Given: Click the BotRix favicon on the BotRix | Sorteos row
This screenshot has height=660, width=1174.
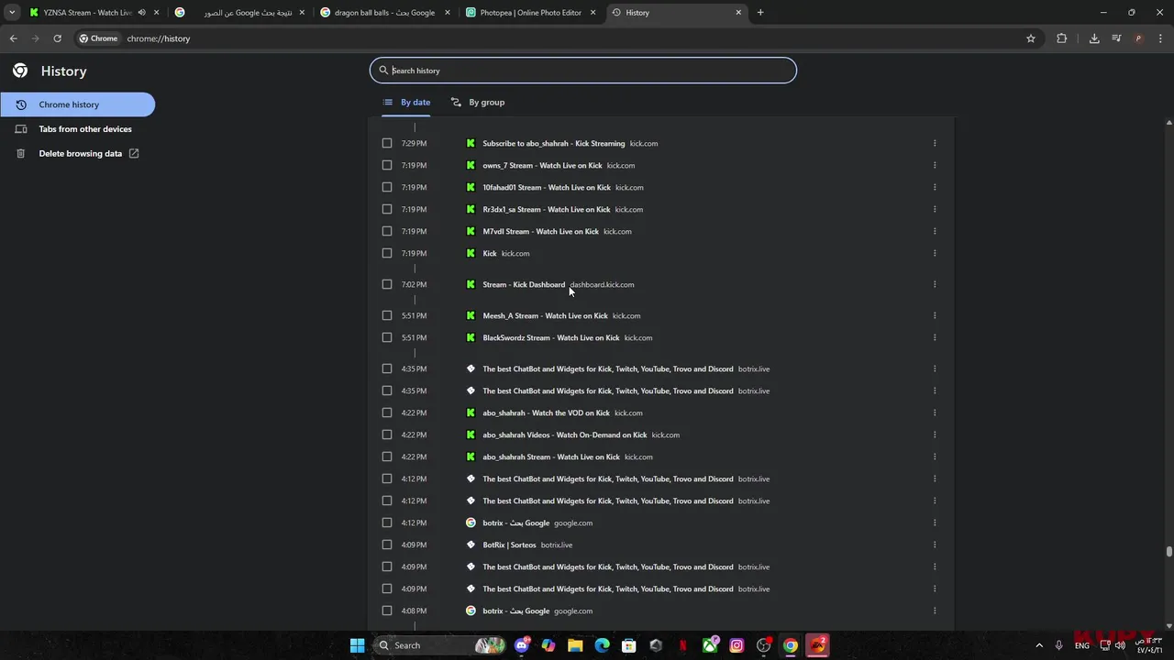Looking at the screenshot, I should [471, 544].
